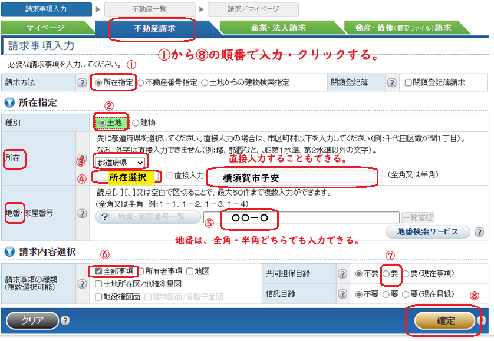Click the 所在選択 button
The image size is (494, 341).
point(127,177)
